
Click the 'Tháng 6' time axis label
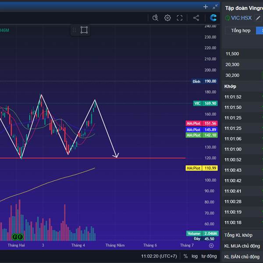pyautogui.click(x=150, y=245)
